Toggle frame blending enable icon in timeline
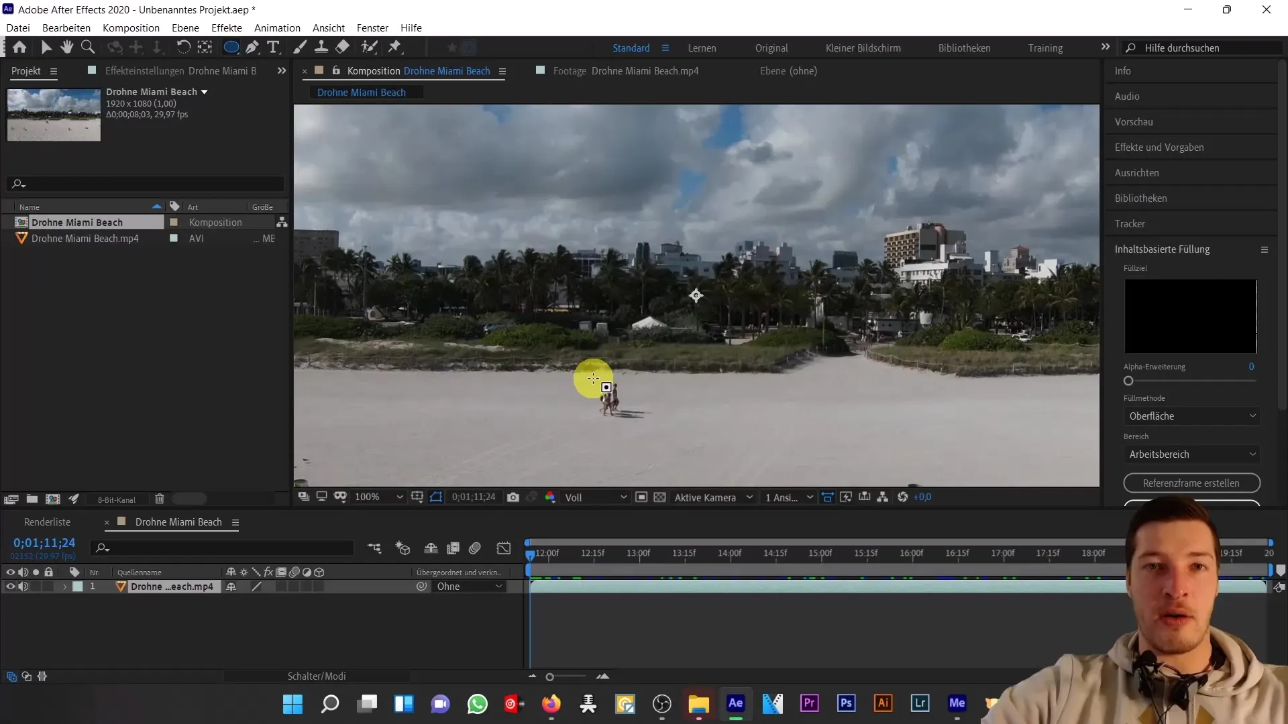Image resolution: width=1288 pixels, height=724 pixels. (453, 548)
